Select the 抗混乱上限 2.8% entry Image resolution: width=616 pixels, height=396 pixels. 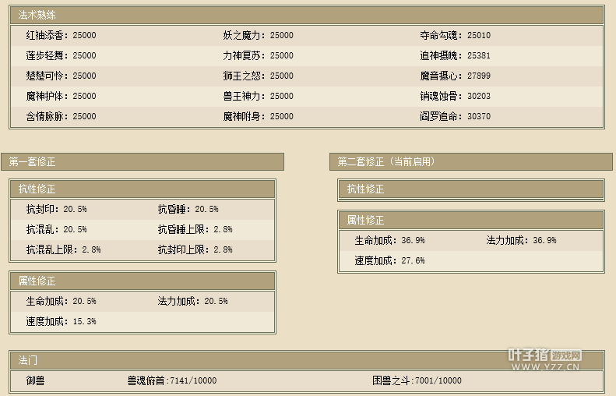(x=63, y=250)
